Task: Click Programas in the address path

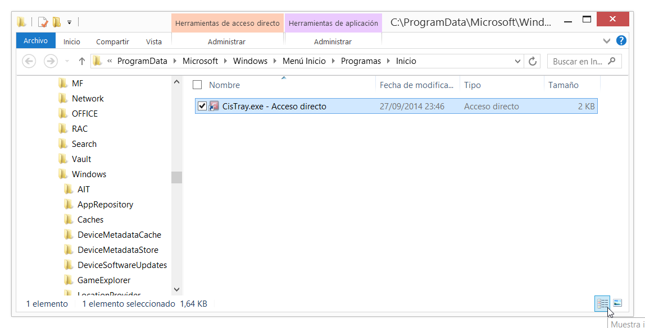Action: click(x=361, y=61)
